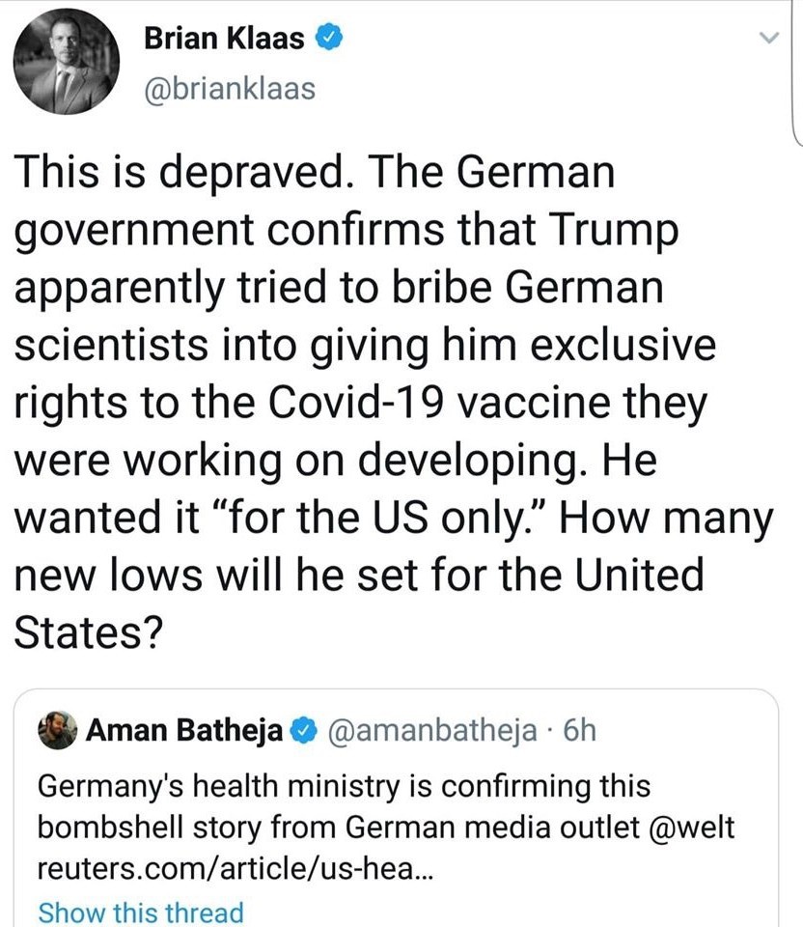Click the Aman Batheja name in quoted tweet

pos(183,730)
